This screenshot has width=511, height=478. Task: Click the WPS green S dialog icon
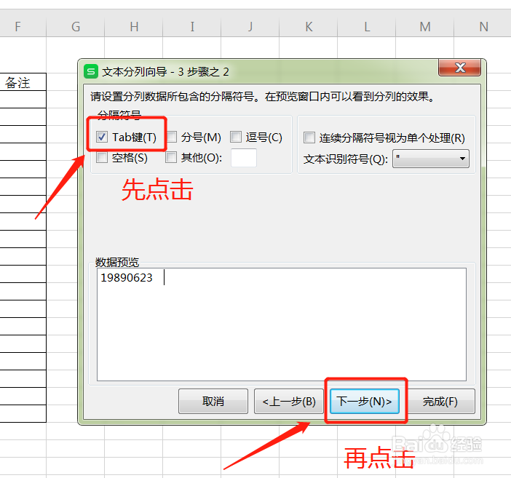(x=91, y=71)
